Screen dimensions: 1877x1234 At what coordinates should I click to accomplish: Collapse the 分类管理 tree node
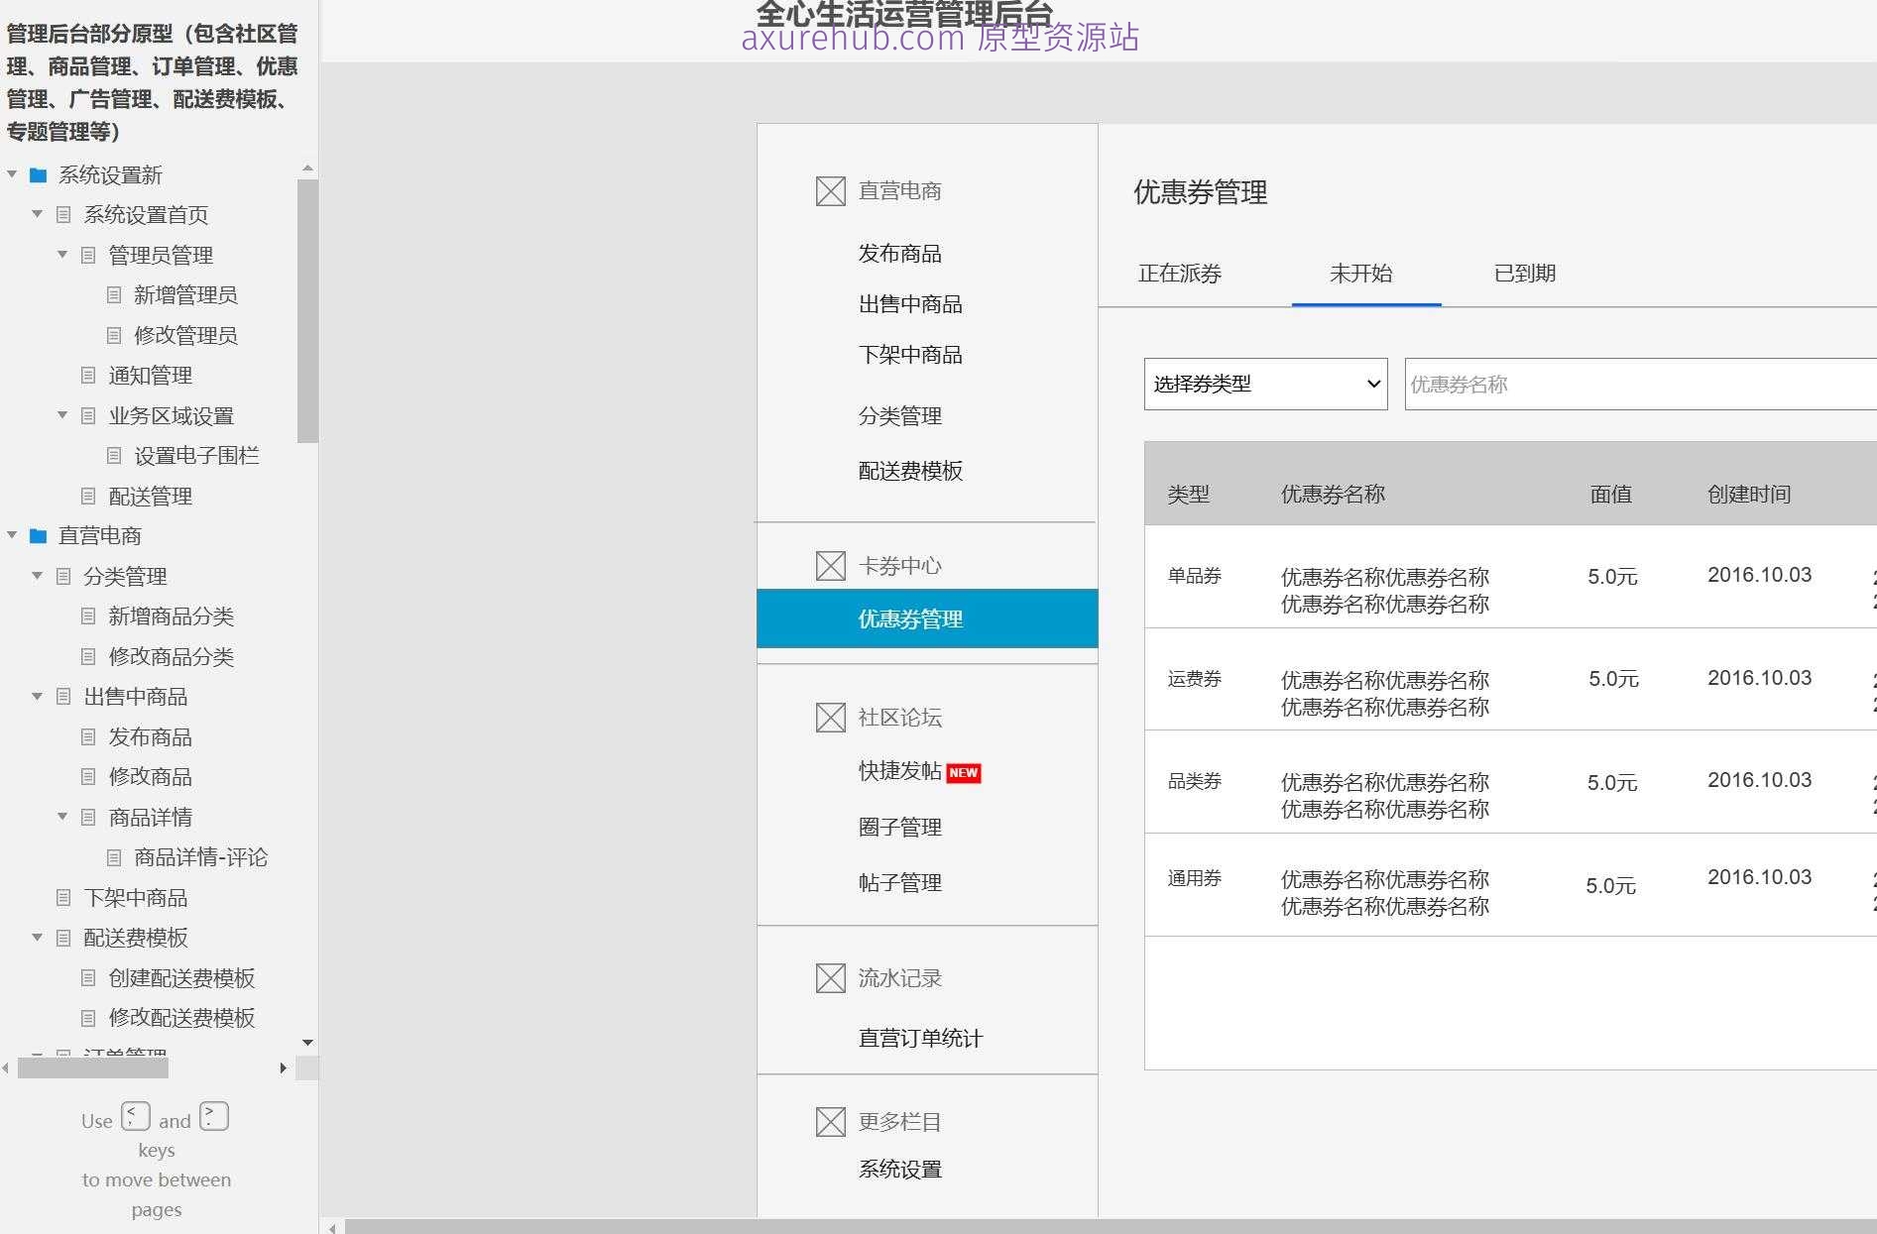[37, 576]
